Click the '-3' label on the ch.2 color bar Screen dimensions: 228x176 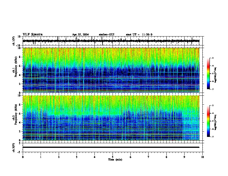[x=212, y=106]
